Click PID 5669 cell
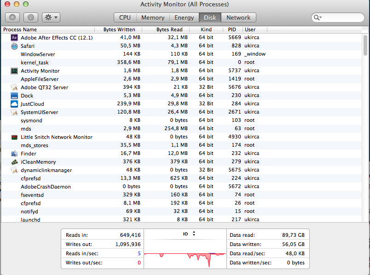This screenshot has height=275, width=370. 235,37
